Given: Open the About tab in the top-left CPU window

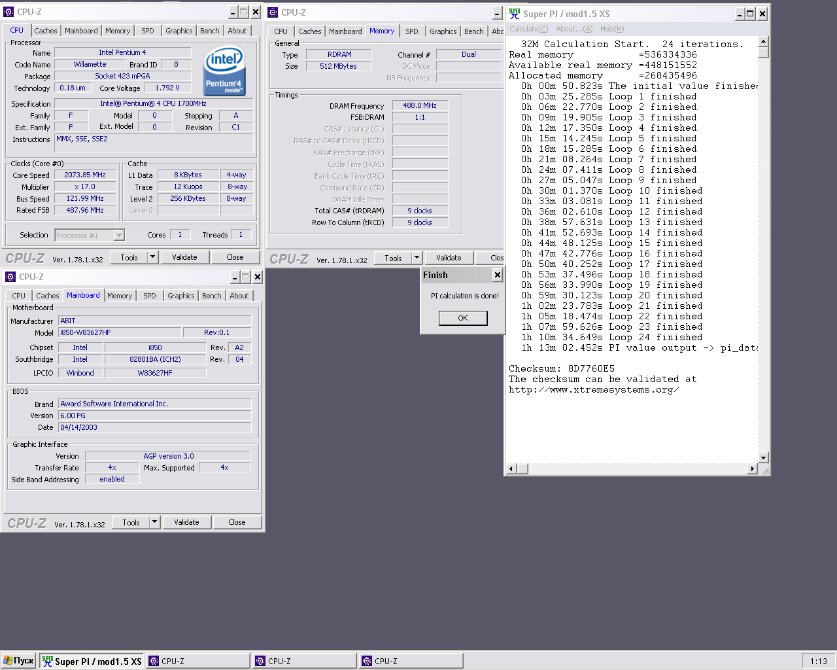Looking at the screenshot, I should pos(237,31).
